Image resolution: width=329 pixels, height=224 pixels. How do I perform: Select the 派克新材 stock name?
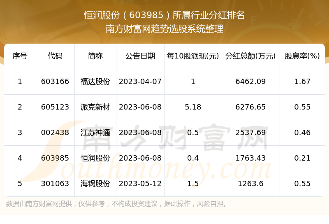pos(95,107)
